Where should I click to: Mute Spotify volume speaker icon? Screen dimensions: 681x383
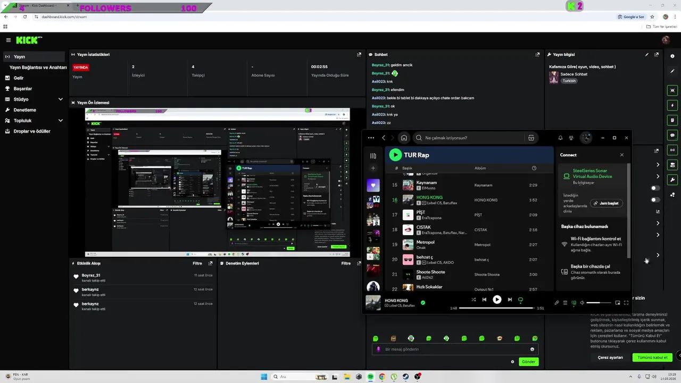(x=582, y=303)
